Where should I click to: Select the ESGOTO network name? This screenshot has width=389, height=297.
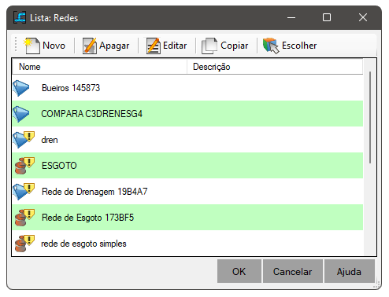[x=59, y=166]
